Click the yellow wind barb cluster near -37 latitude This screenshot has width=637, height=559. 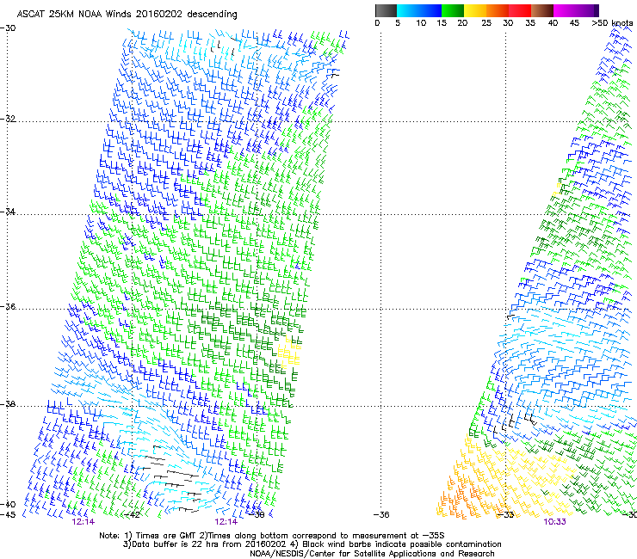[x=289, y=353]
